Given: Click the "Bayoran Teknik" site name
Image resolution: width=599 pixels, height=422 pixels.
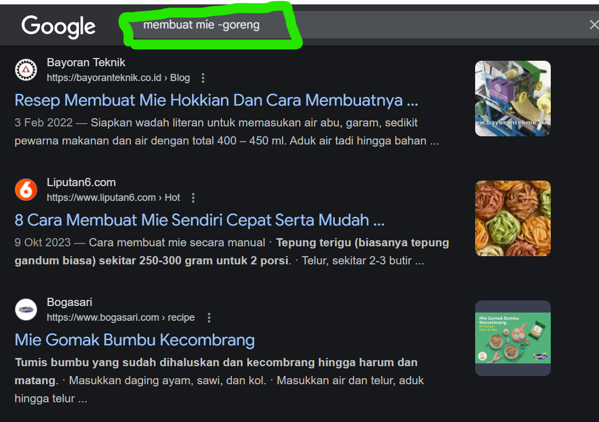Looking at the screenshot, I should click(x=86, y=62).
